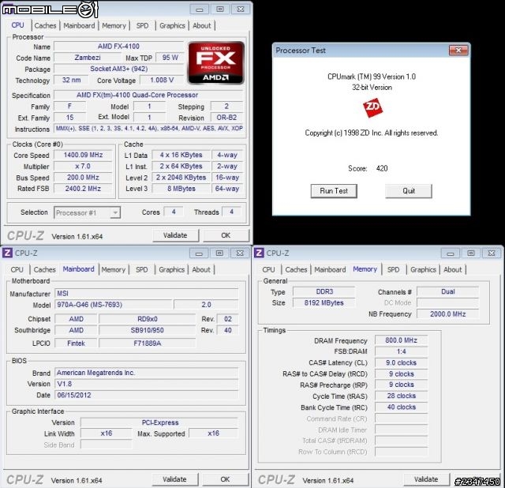Open Mainboard tab in top CPU-Z window
Screen dimensions: 505x488
(79, 25)
